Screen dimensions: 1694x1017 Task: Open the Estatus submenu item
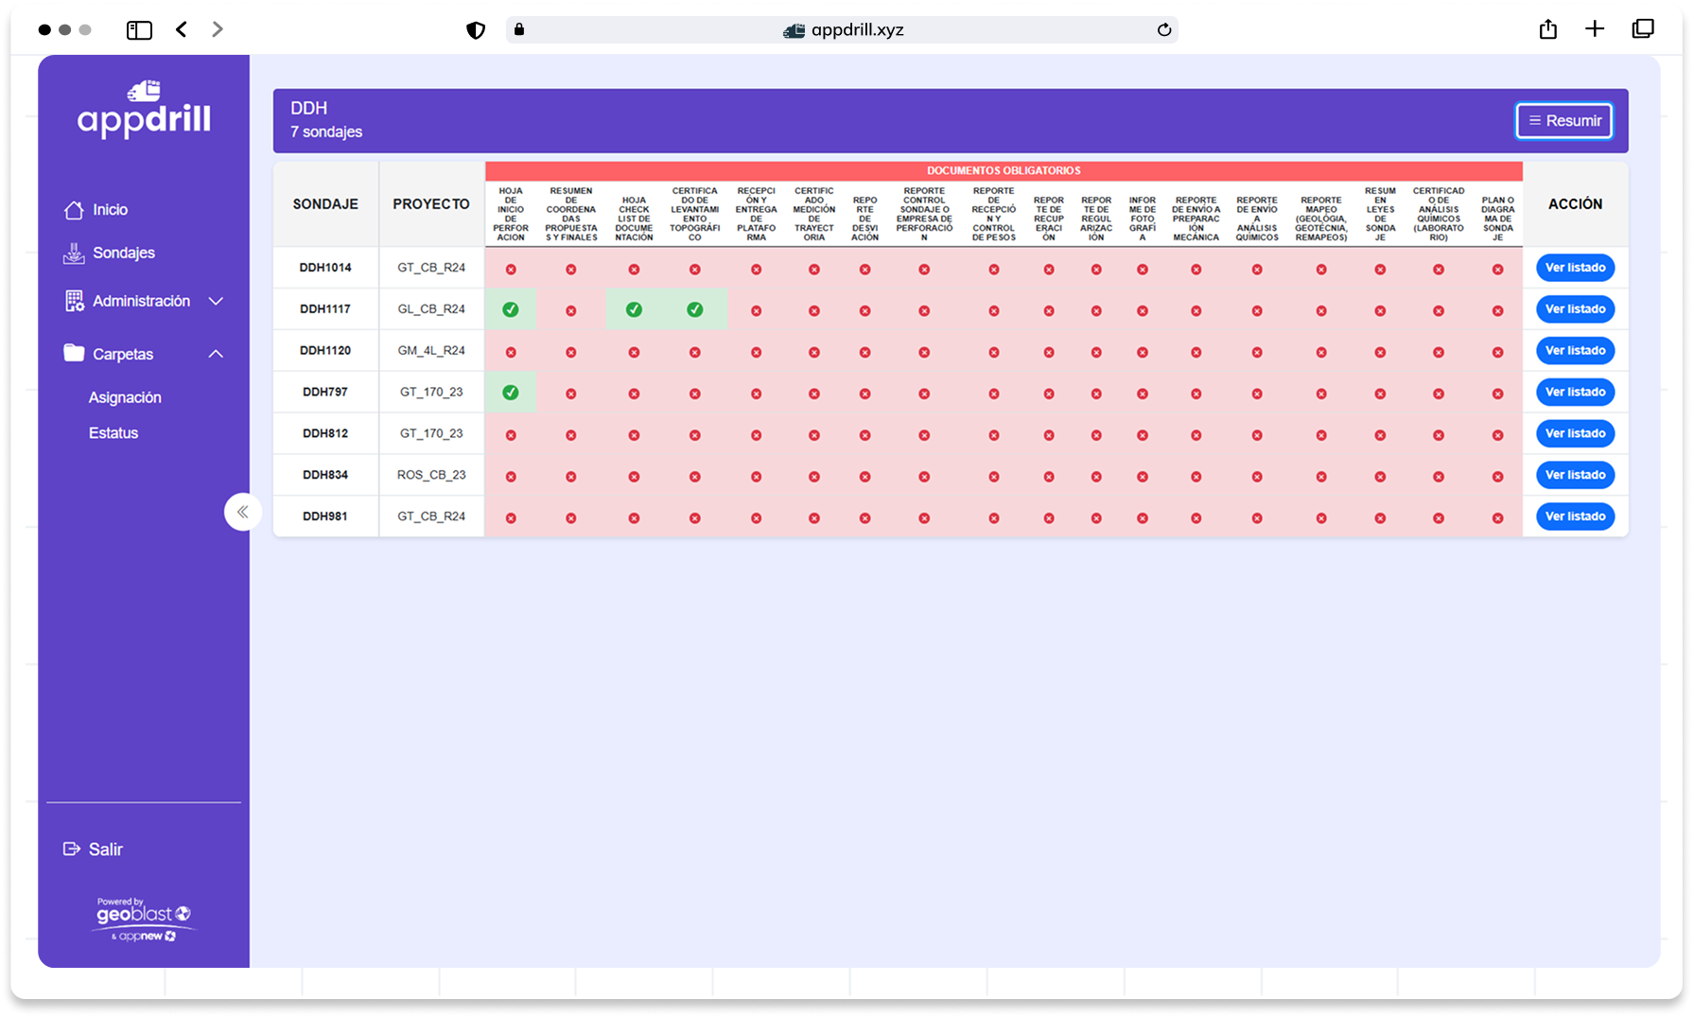[x=114, y=433]
